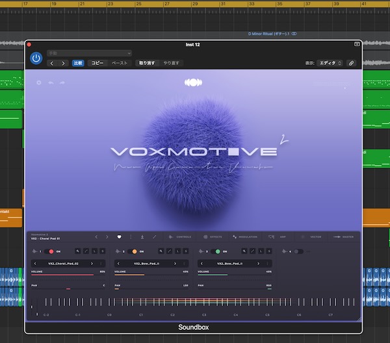Select next sample in layer 3 Bow Pad
The image size is (390, 343).
[259, 264]
